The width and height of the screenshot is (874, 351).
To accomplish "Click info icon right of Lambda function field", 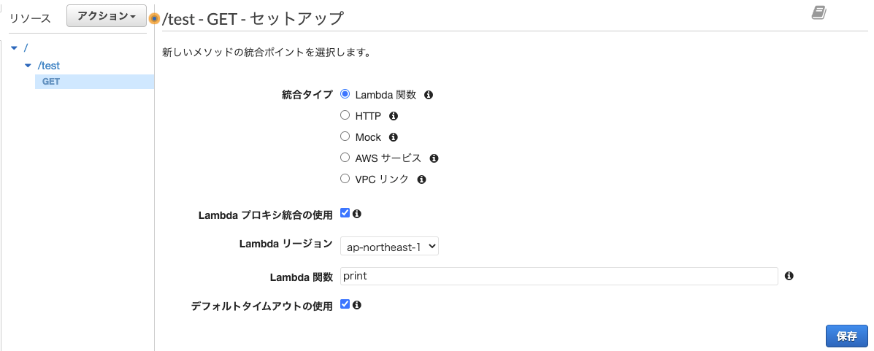I will pyautogui.click(x=789, y=277).
